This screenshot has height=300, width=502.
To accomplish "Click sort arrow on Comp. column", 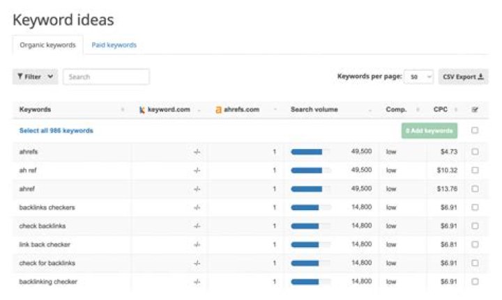I will point(418,111).
